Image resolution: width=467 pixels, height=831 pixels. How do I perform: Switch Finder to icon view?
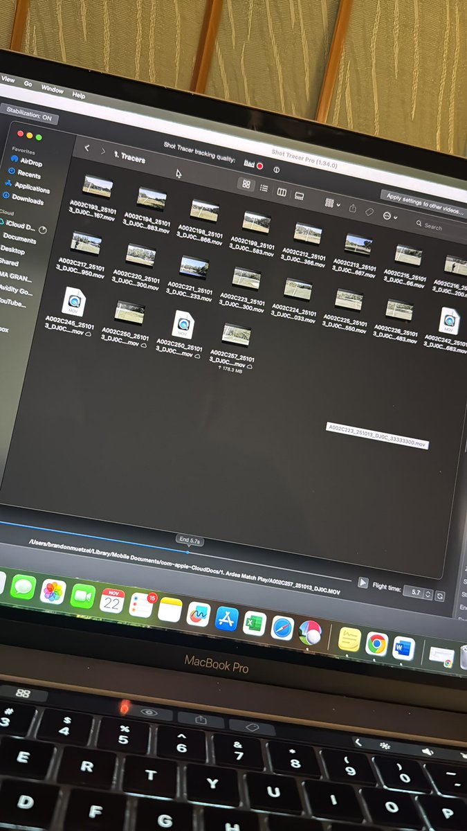pos(246,184)
